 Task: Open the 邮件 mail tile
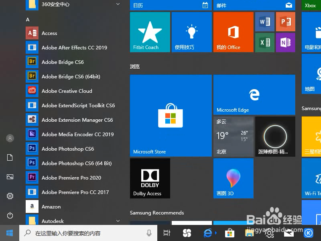254,5
